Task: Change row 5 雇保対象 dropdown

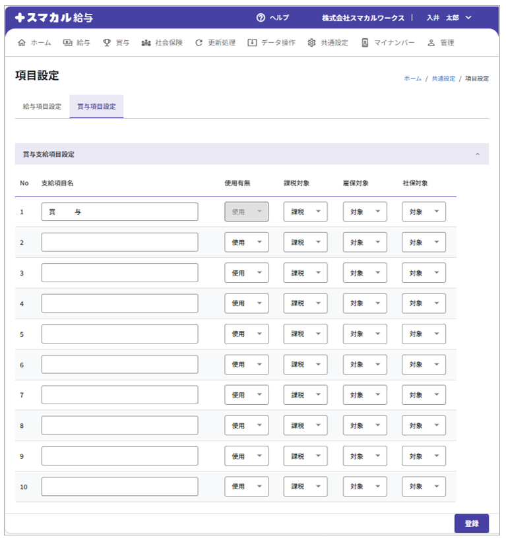Action: (365, 334)
